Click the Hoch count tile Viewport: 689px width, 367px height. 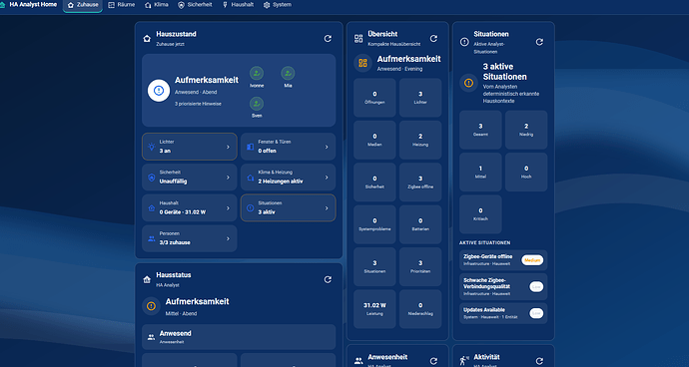click(x=526, y=173)
